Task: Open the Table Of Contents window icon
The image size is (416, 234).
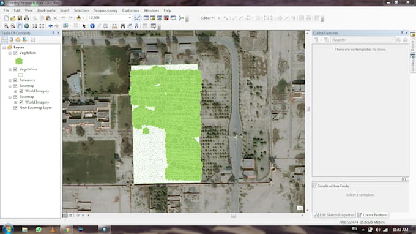Action: point(146,18)
